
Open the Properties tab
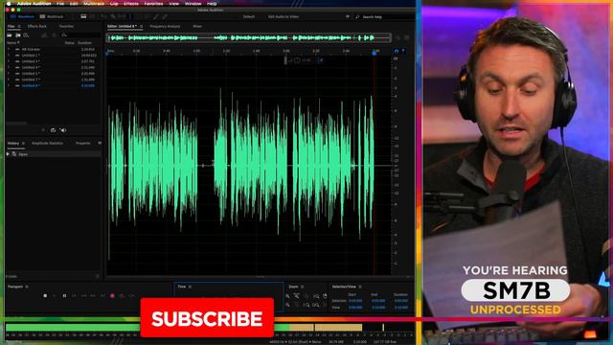83,143
